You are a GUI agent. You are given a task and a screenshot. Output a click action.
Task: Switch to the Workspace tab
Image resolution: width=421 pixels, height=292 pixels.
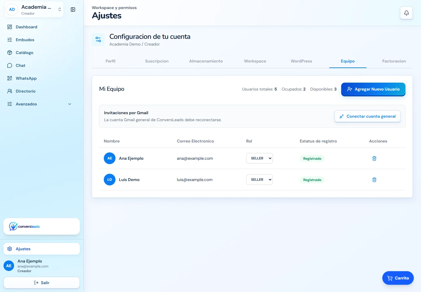coord(255,61)
